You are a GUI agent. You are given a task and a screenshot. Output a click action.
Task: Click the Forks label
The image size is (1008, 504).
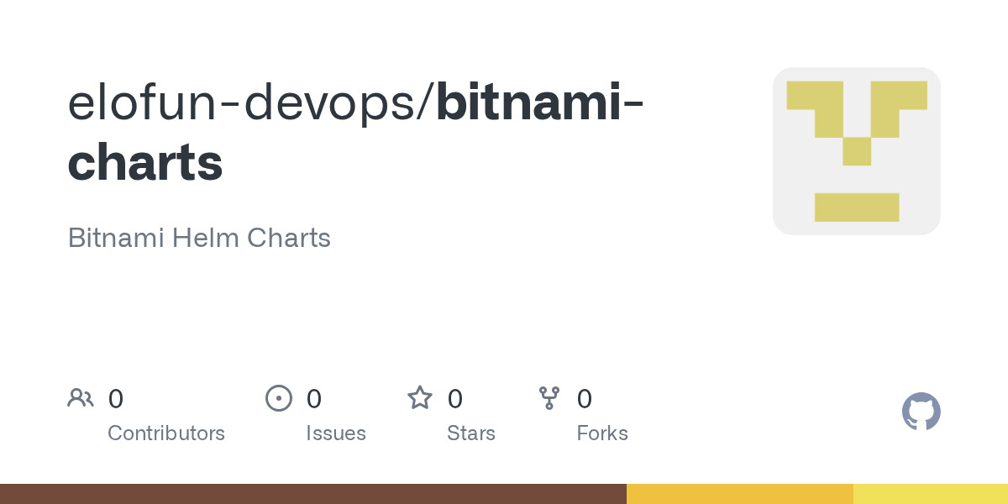coord(602,433)
